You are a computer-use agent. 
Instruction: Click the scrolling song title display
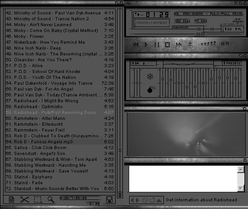point(209,14)
